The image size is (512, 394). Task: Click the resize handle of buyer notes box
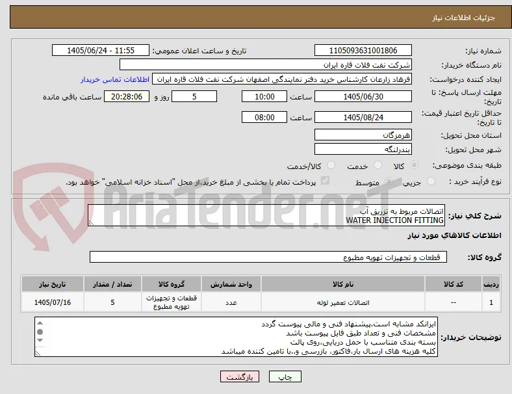[x=38, y=353]
